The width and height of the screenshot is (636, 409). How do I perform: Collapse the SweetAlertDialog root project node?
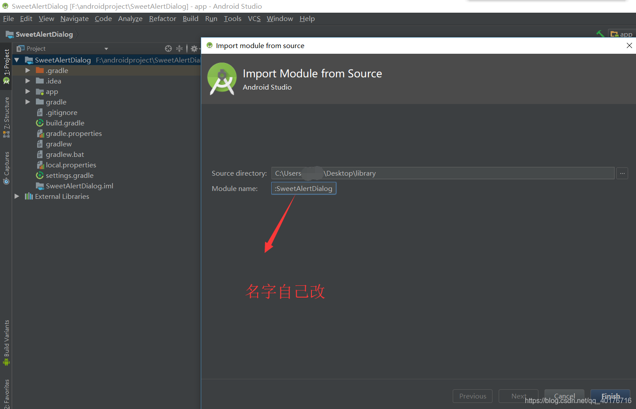pyautogui.click(x=17, y=60)
